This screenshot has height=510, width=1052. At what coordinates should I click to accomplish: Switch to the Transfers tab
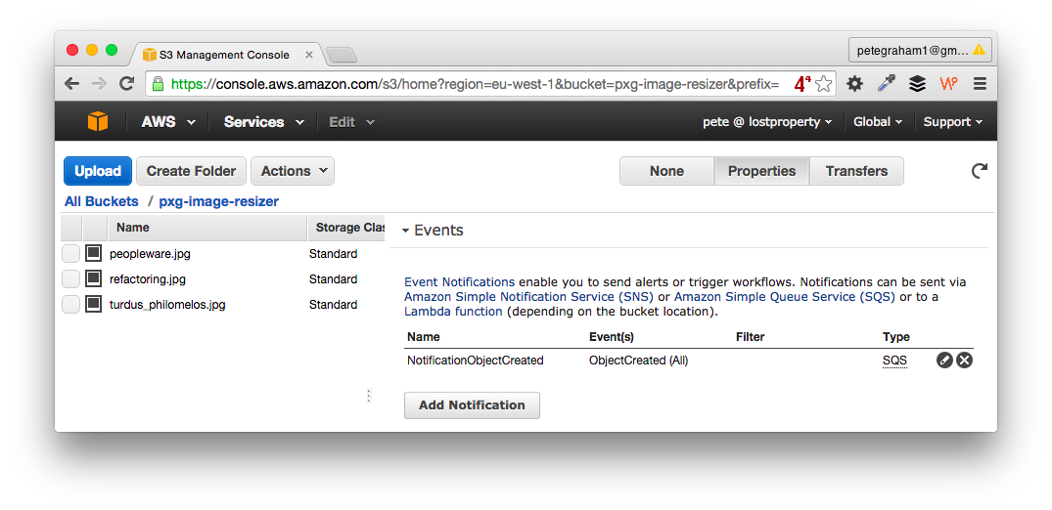tap(856, 171)
